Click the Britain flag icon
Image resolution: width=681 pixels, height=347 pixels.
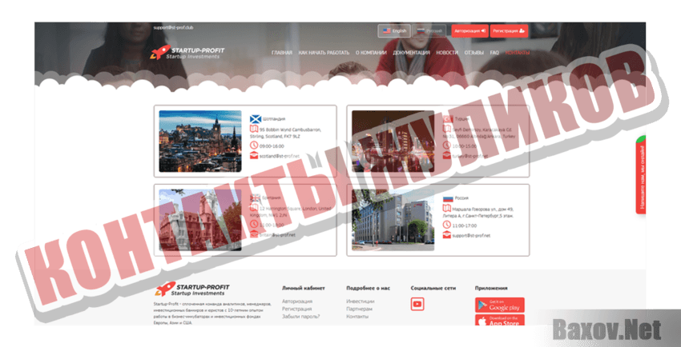pyautogui.click(x=255, y=198)
